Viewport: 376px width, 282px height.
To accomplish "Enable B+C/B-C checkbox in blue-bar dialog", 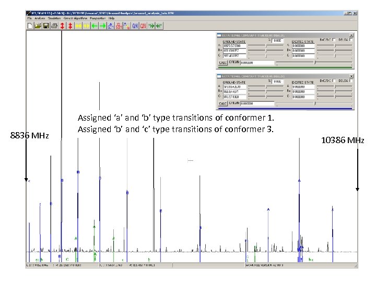I will click(334, 80).
